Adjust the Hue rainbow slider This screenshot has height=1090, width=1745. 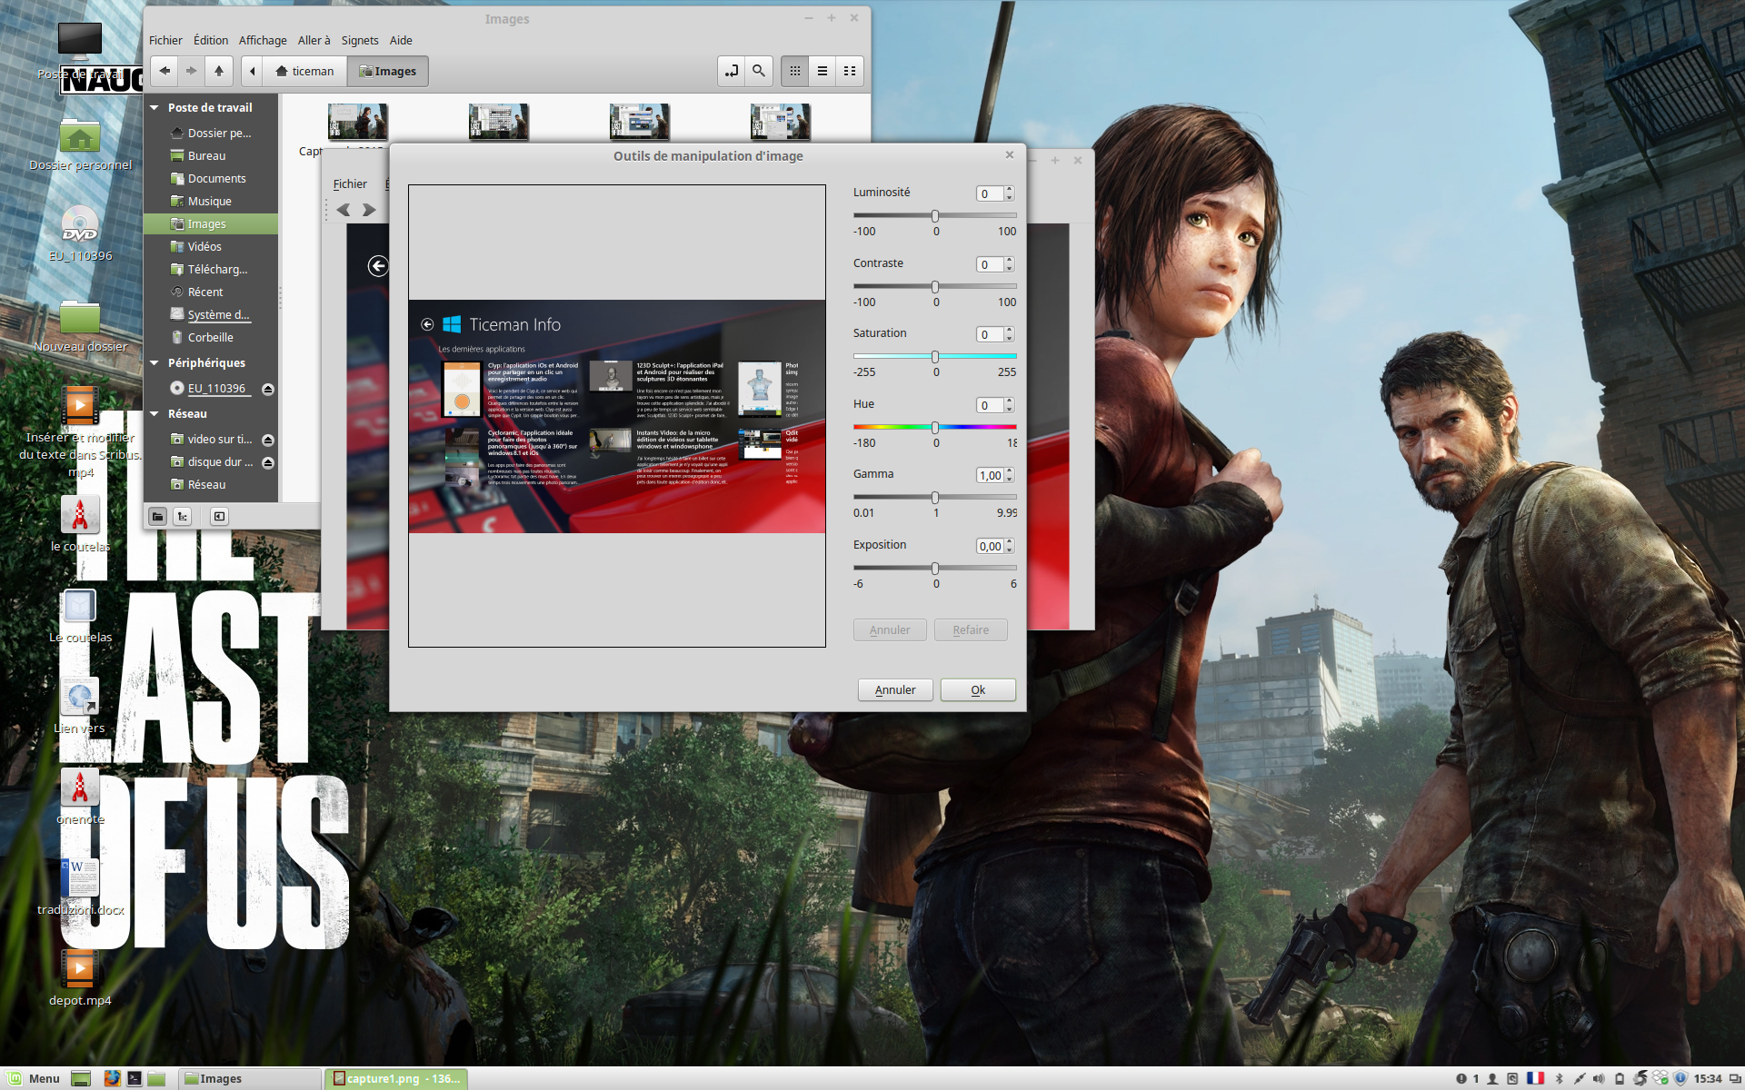(934, 427)
